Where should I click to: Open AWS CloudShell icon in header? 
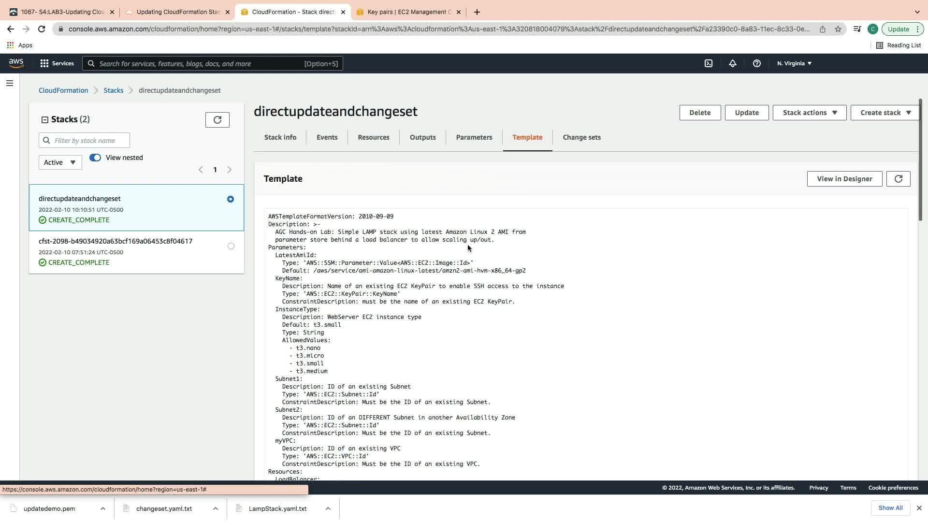coord(709,63)
